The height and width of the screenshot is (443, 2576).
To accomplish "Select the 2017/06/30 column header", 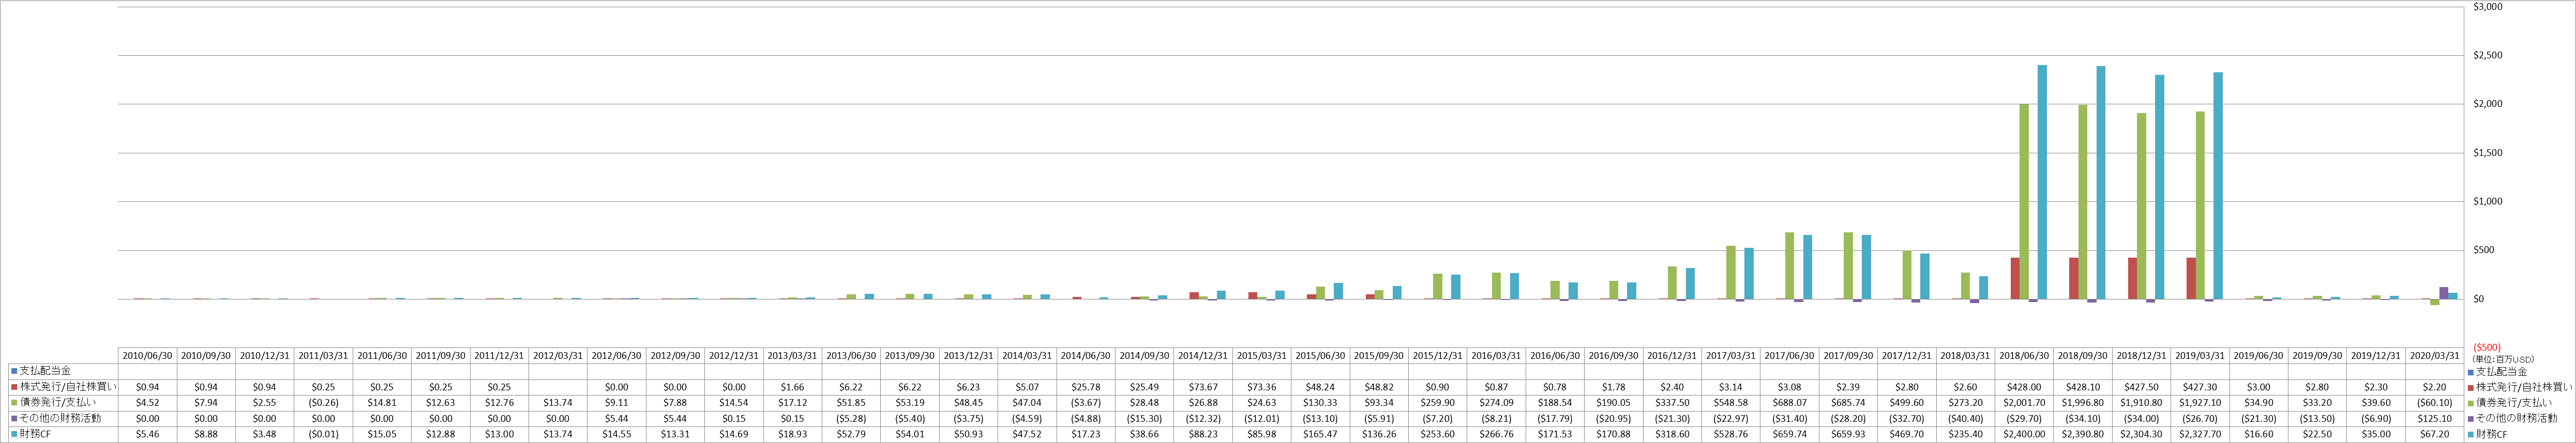I will (x=1791, y=355).
